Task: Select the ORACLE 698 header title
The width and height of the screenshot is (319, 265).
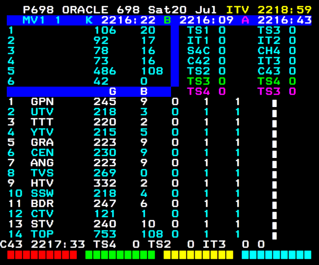Action: pos(101,10)
